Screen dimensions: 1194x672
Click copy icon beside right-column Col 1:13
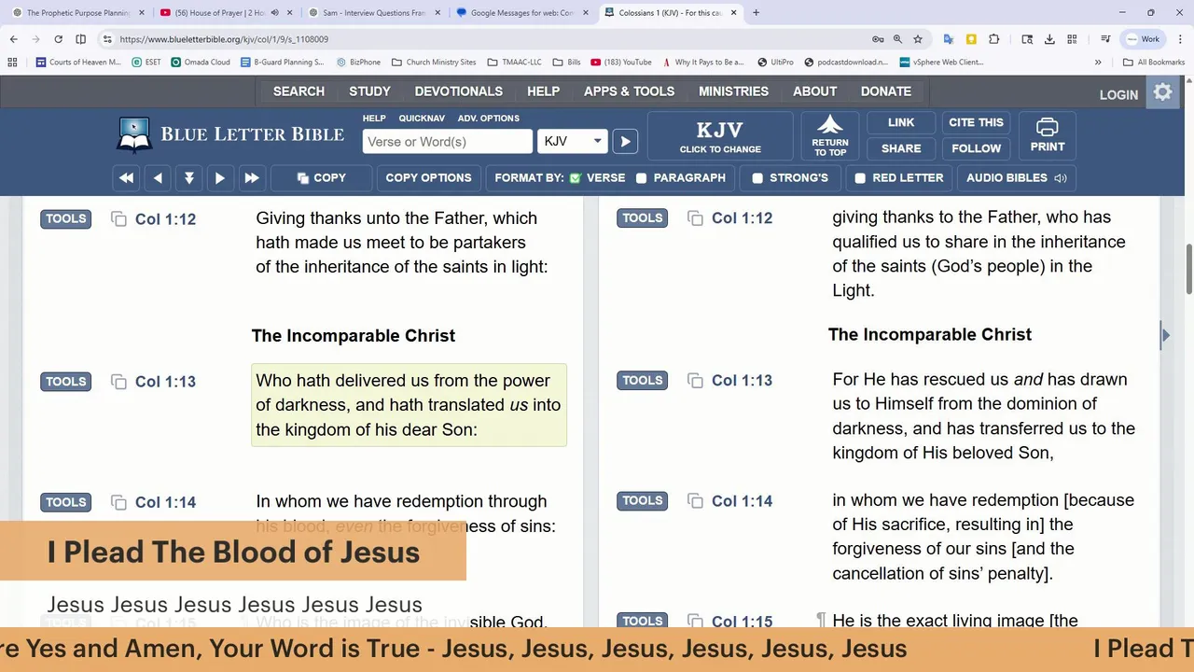[695, 381]
